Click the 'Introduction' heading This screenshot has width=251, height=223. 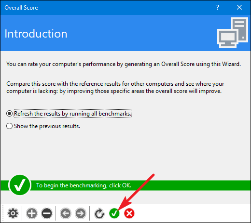click(36, 34)
